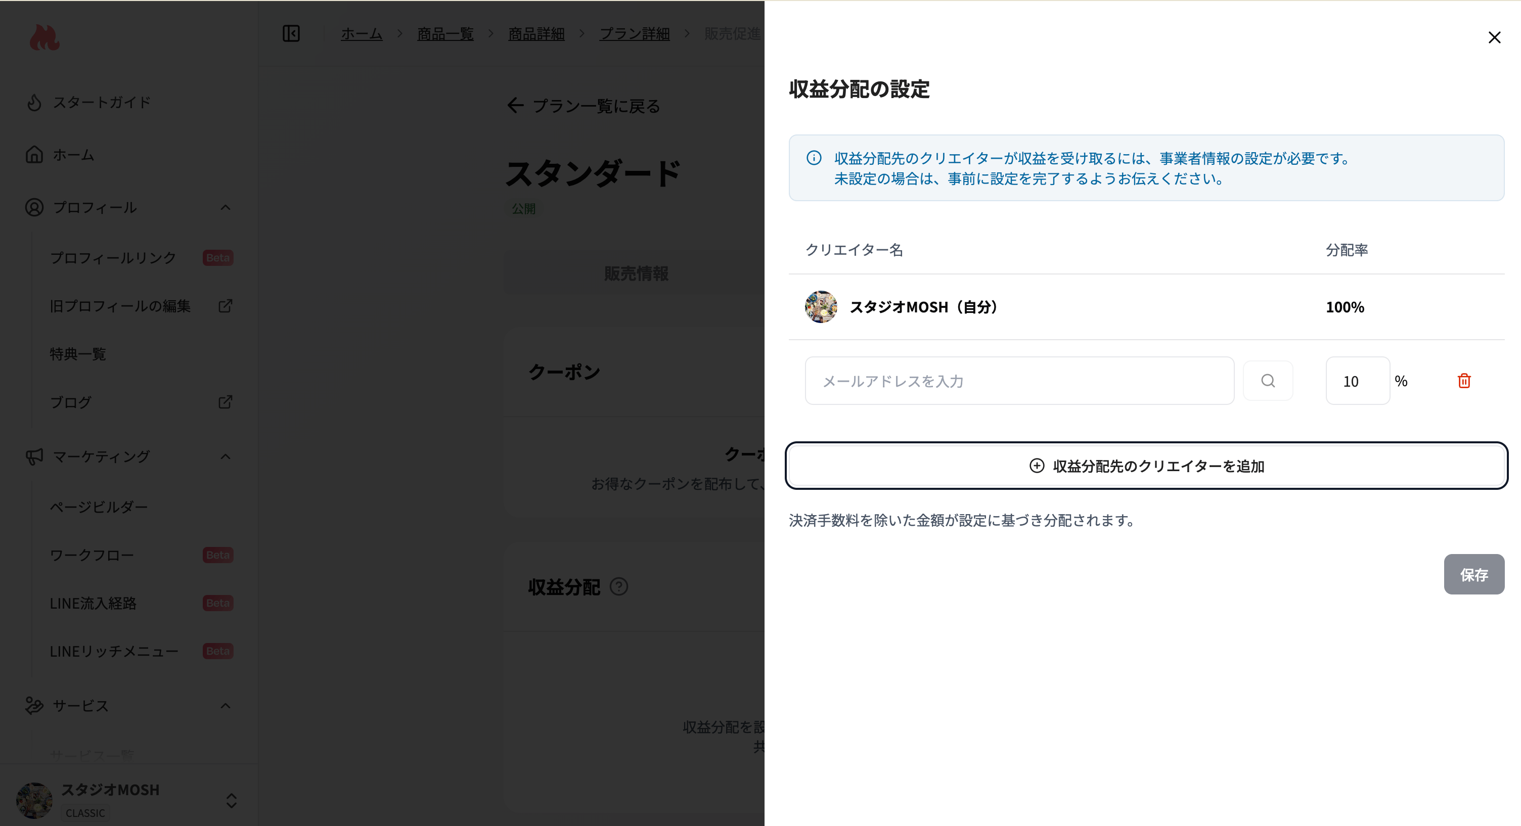Screen dimensions: 1521x826
Task: Open the ブログ external link icon
Action: (x=225, y=402)
